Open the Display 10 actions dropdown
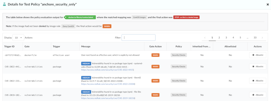The image size is (271, 101). [x=18, y=38]
